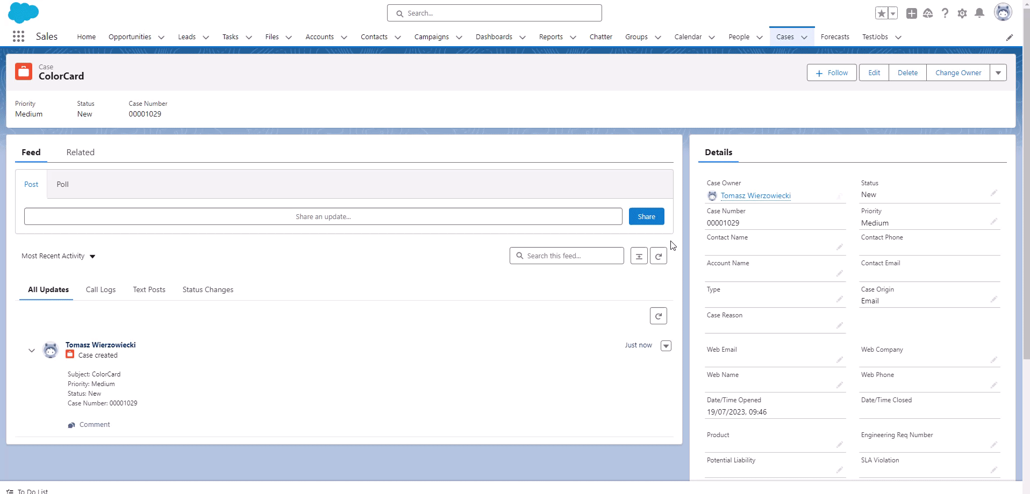Click the Share button
Screen dimensions: 1030x494
[x=646, y=216]
